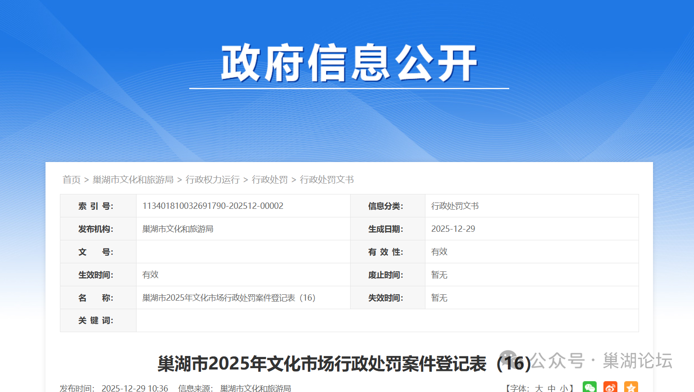Image resolution: width=694 pixels, height=392 pixels.
Task: Share the page to Weibo
Action: (610, 387)
